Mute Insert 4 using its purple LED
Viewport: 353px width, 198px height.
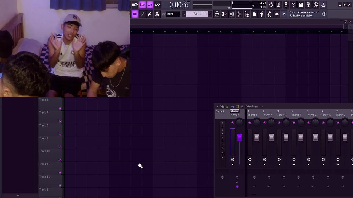[x=294, y=123]
